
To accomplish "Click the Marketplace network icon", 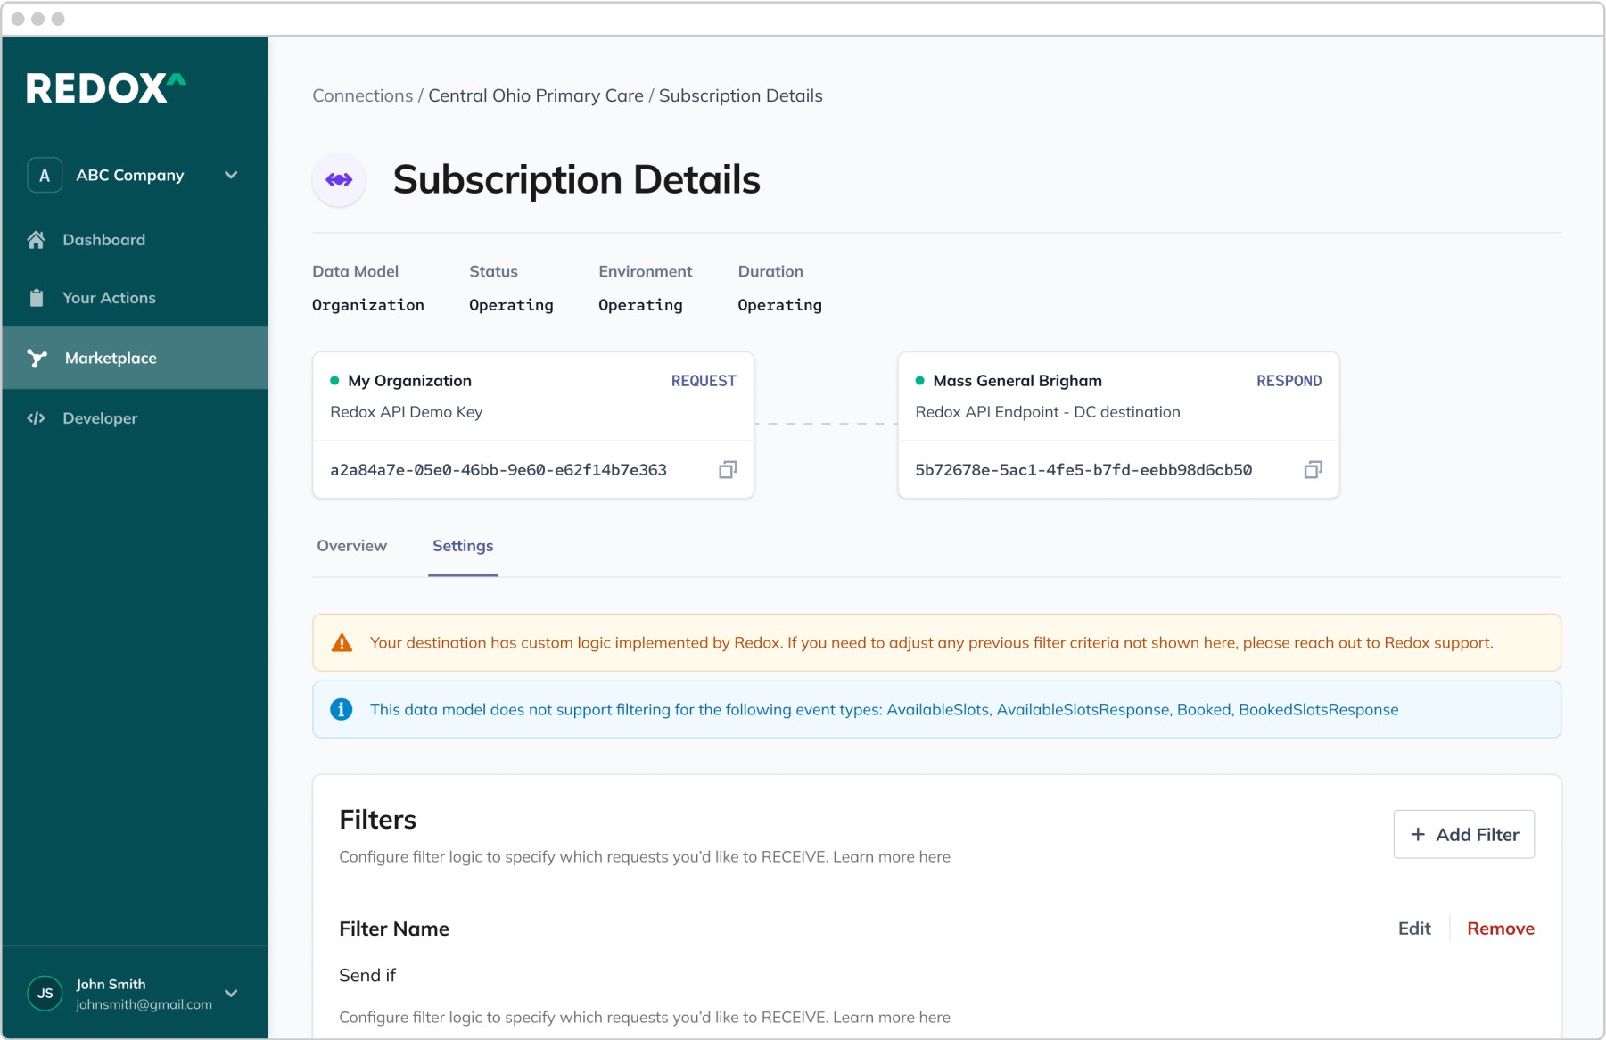I will [37, 358].
